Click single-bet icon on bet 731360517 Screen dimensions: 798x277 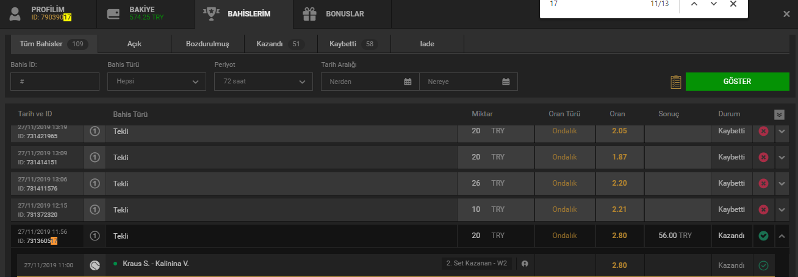(x=95, y=236)
